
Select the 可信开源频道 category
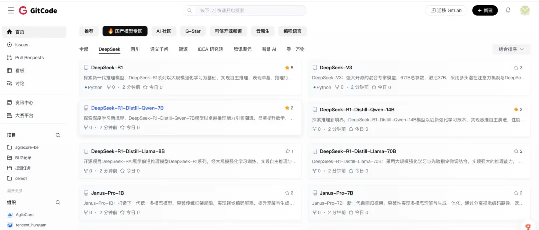(x=228, y=31)
